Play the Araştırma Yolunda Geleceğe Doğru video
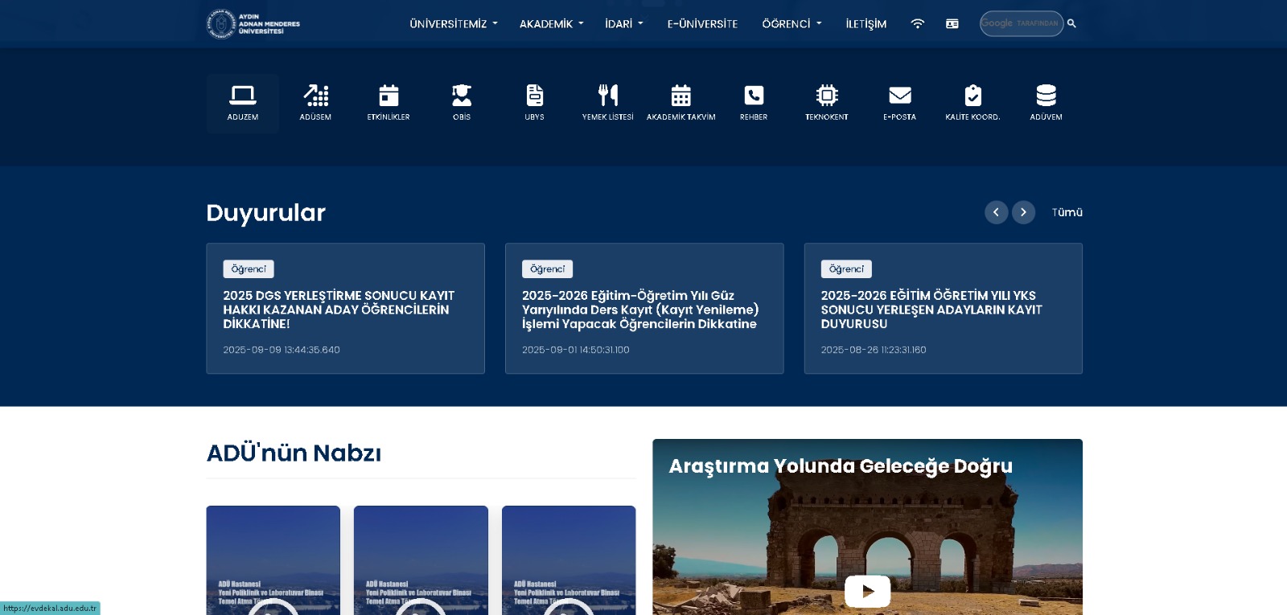This screenshot has width=1287, height=615. (x=867, y=591)
